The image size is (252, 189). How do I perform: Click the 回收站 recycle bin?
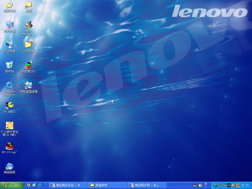(9, 65)
